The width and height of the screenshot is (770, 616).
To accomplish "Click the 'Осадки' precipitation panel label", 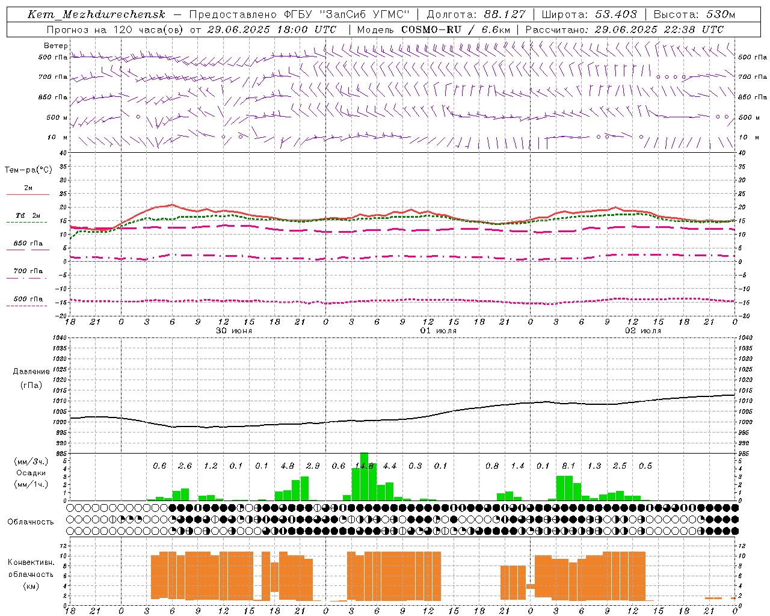I will (31, 473).
